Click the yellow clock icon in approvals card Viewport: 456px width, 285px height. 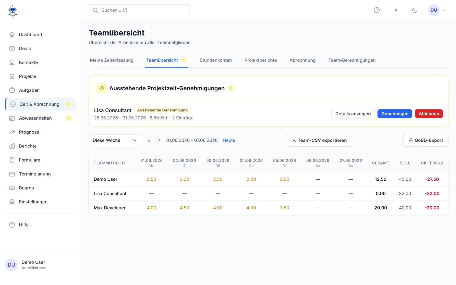[x=101, y=88]
